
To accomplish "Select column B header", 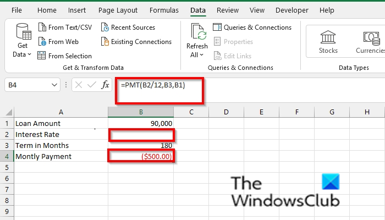I will coord(141,112).
